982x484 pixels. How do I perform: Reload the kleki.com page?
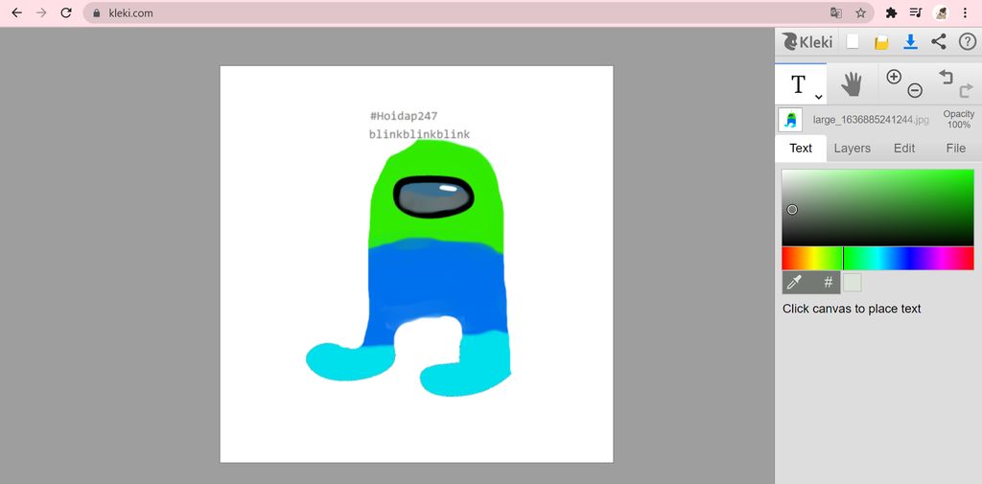[66, 12]
